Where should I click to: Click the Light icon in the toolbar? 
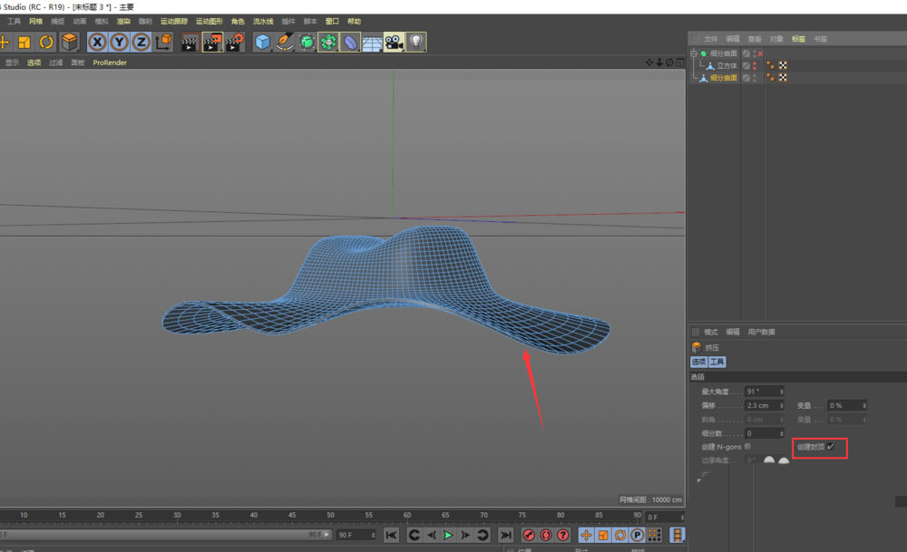pos(415,42)
